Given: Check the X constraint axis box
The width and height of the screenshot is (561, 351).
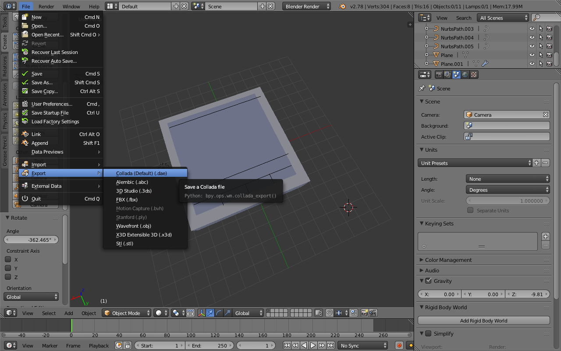Looking at the screenshot, I should pos(8,259).
